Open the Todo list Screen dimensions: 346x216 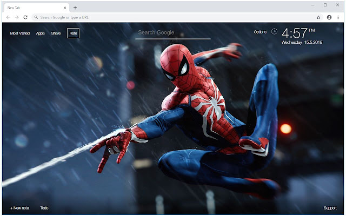[x=44, y=208]
